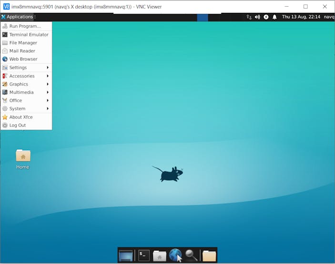
Task: Expand the Office submenu
Action: tap(26, 100)
